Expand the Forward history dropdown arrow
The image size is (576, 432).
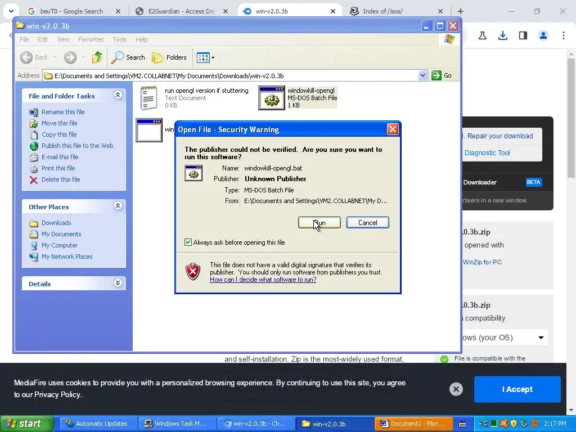(x=83, y=57)
